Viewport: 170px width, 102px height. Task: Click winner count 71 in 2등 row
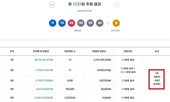[x=70, y=70]
